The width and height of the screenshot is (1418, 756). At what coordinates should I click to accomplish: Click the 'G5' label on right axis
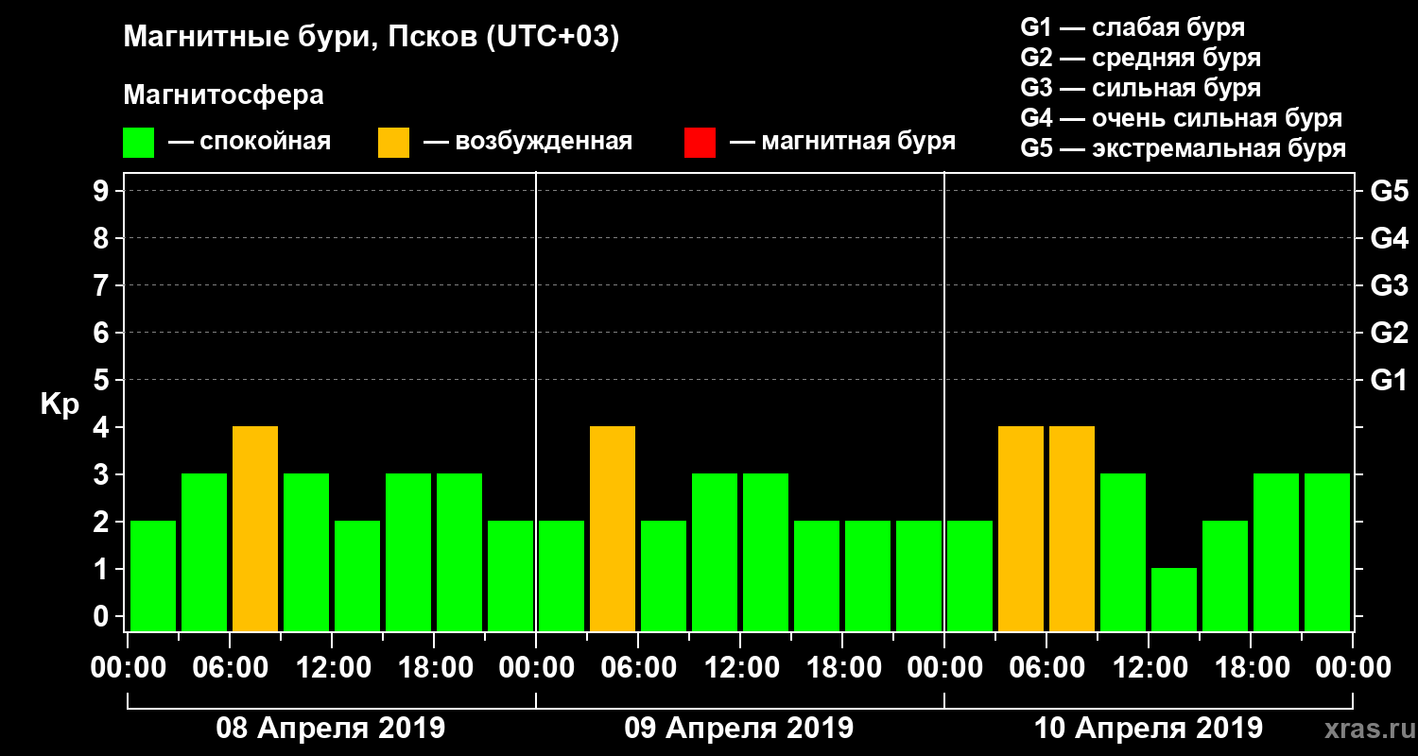point(1390,192)
